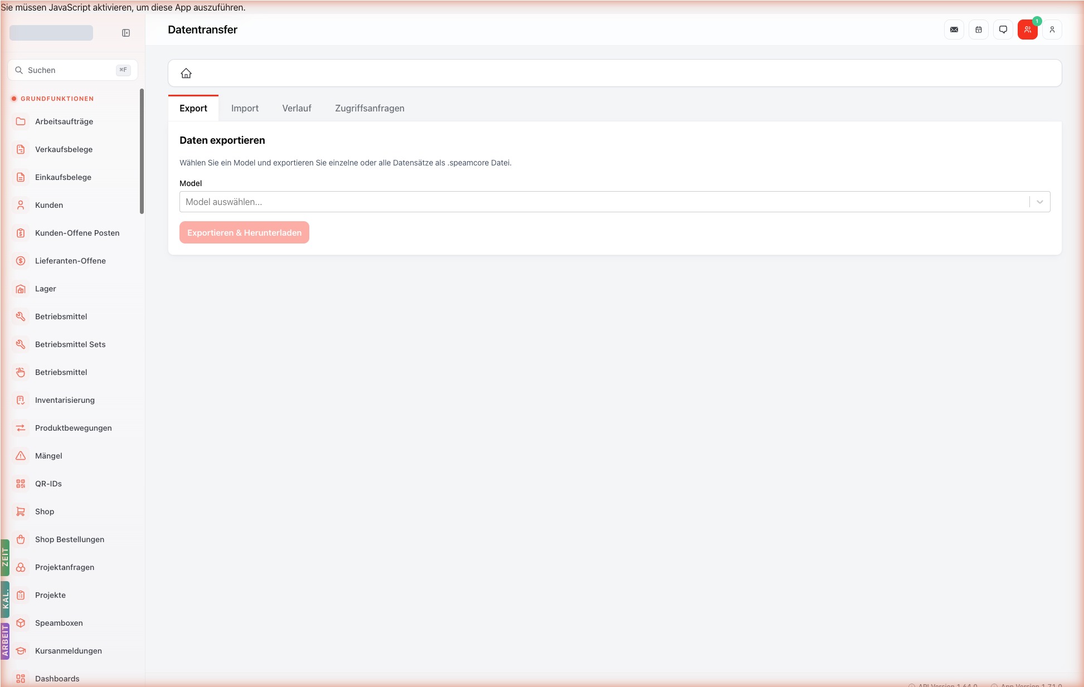This screenshot has height=687, width=1084.
Task: Click the Dashboards grid icon
Action: point(21,679)
